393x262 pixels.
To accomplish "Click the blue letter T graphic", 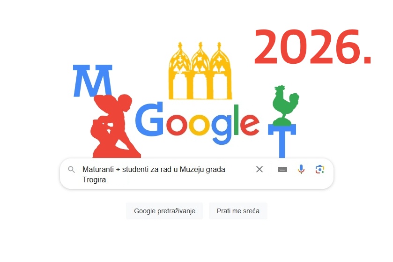I will tap(282, 141).
